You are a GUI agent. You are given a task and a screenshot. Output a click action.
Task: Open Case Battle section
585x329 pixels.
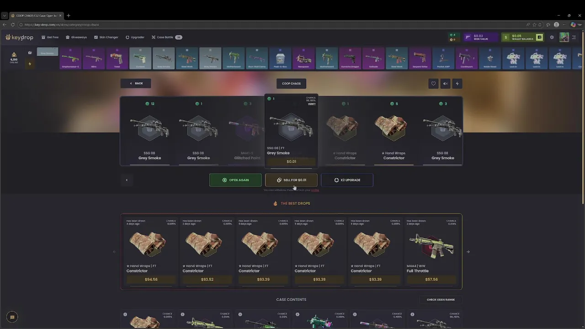[167, 37]
